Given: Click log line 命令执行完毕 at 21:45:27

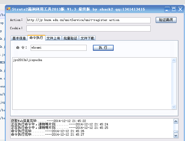Looking at the screenshot, I should click(48, 134).
